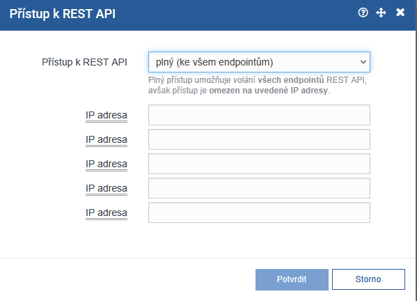This screenshot has height=301, width=417.
Task: Click the second underlined IP adresa label
Action: pyautogui.click(x=107, y=140)
